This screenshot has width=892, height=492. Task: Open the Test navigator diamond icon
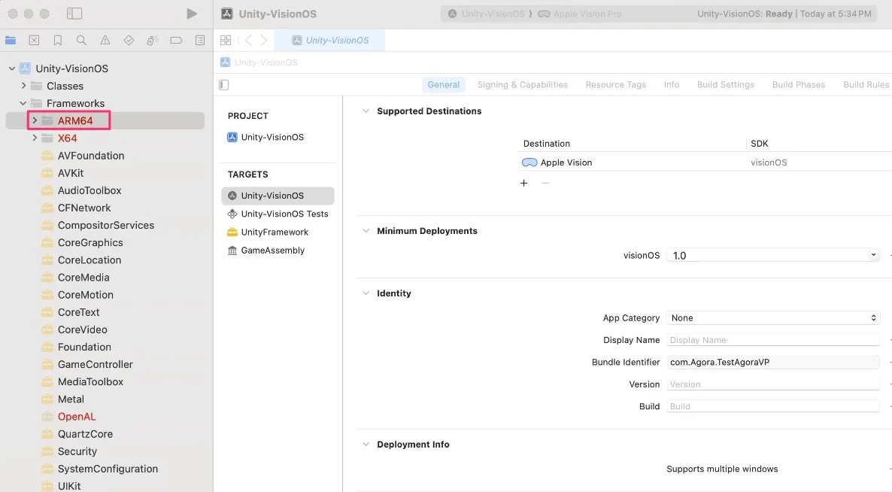129,41
